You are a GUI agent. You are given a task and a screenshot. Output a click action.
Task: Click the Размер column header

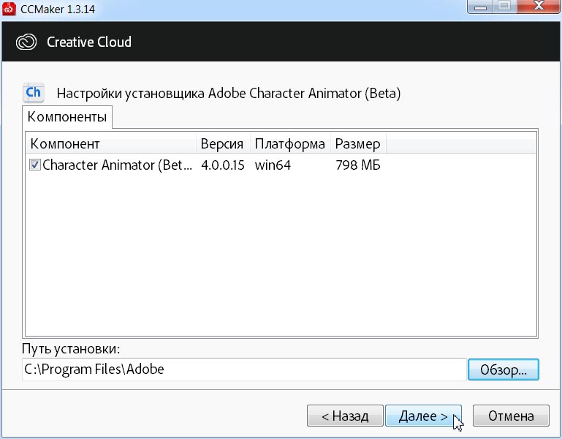(357, 143)
